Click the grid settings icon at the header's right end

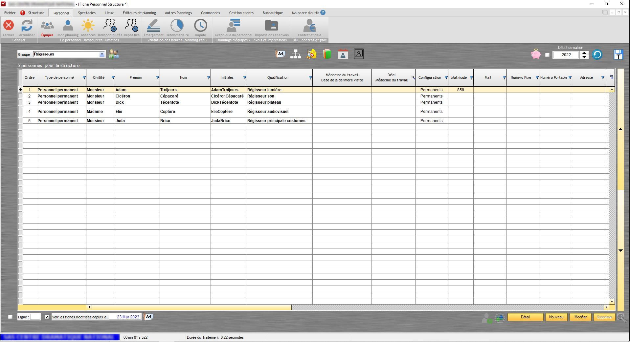pos(612,77)
